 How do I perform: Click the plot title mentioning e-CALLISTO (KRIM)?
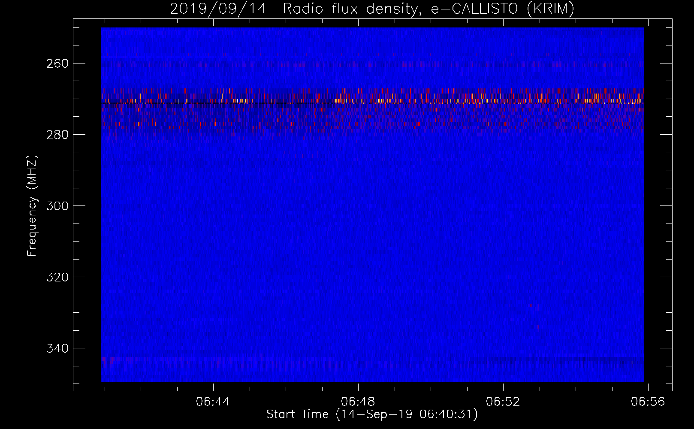coord(372,9)
